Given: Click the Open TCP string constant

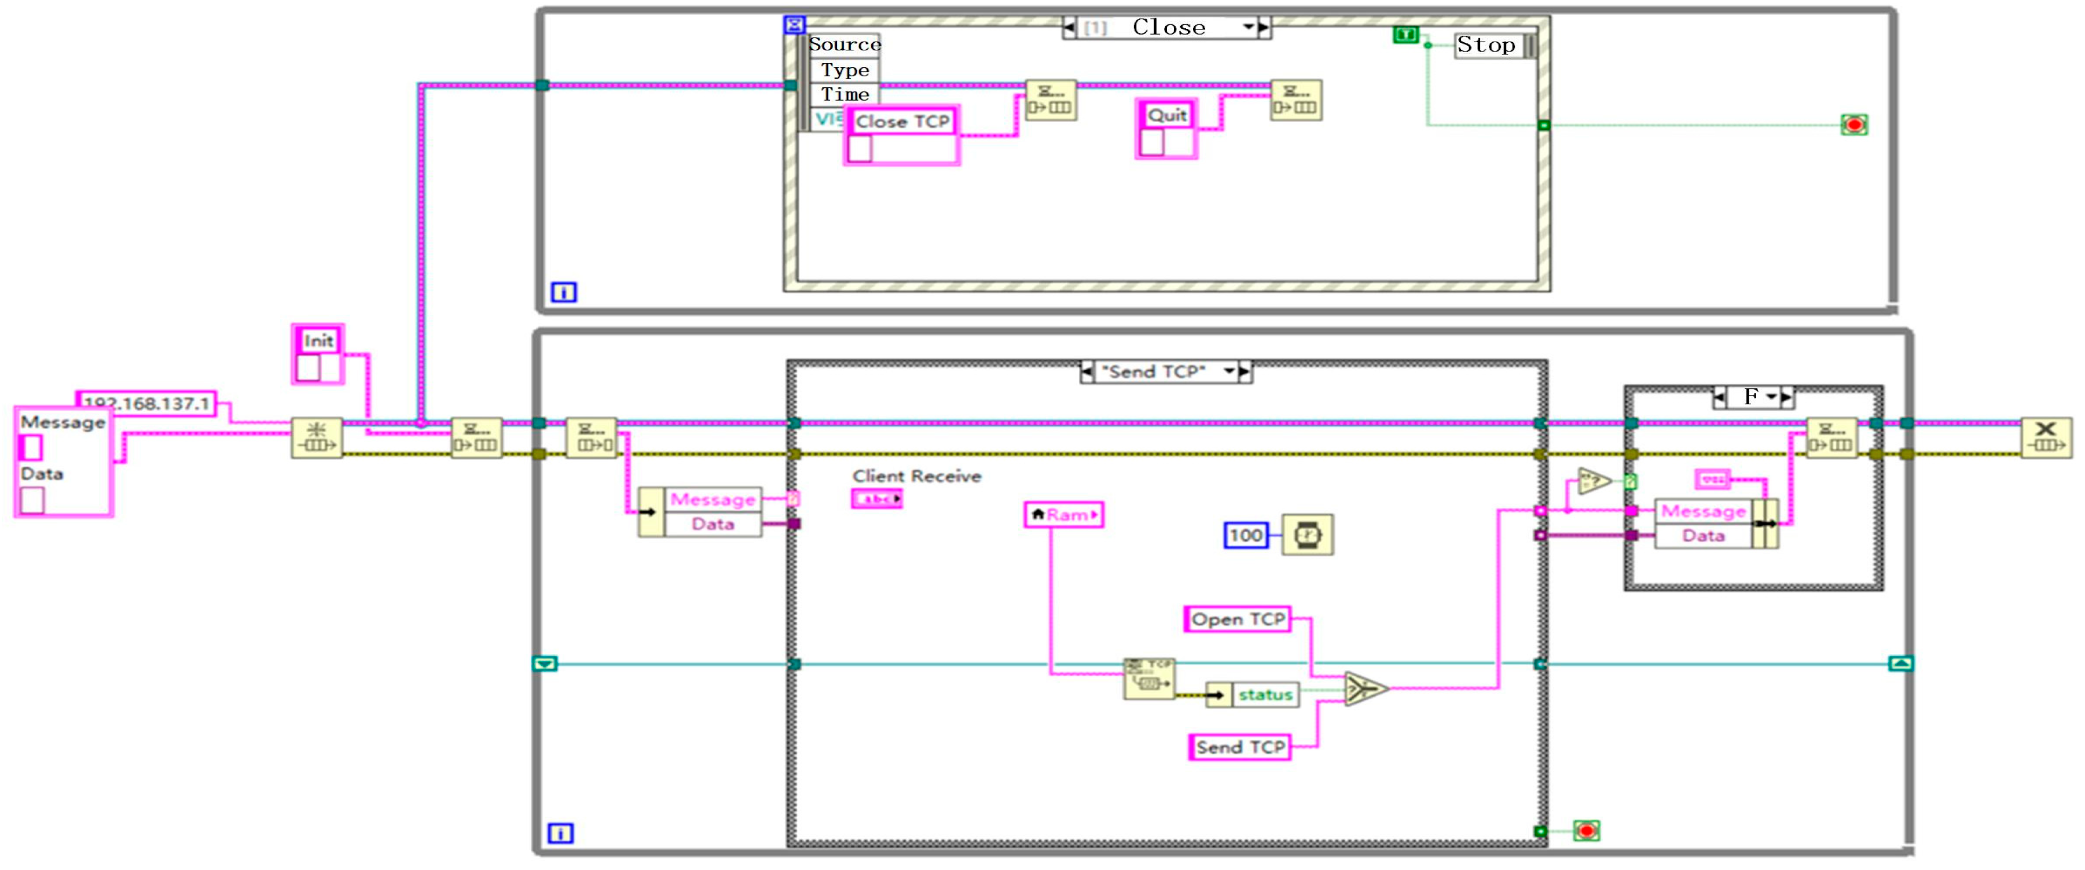Looking at the screenshot, I should pos(1237,618).
